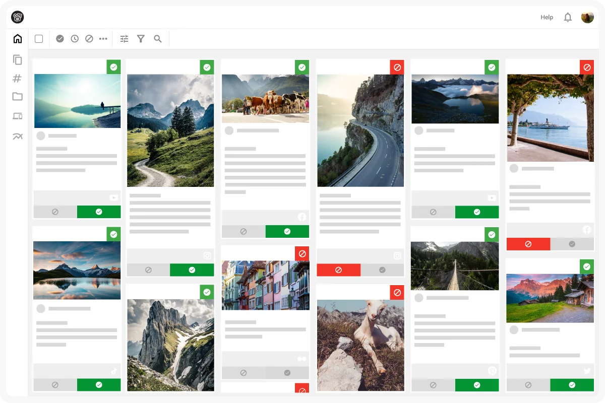Open the notification bell
Viewport: 605px width, 403px height.
[x=568, y=17]
